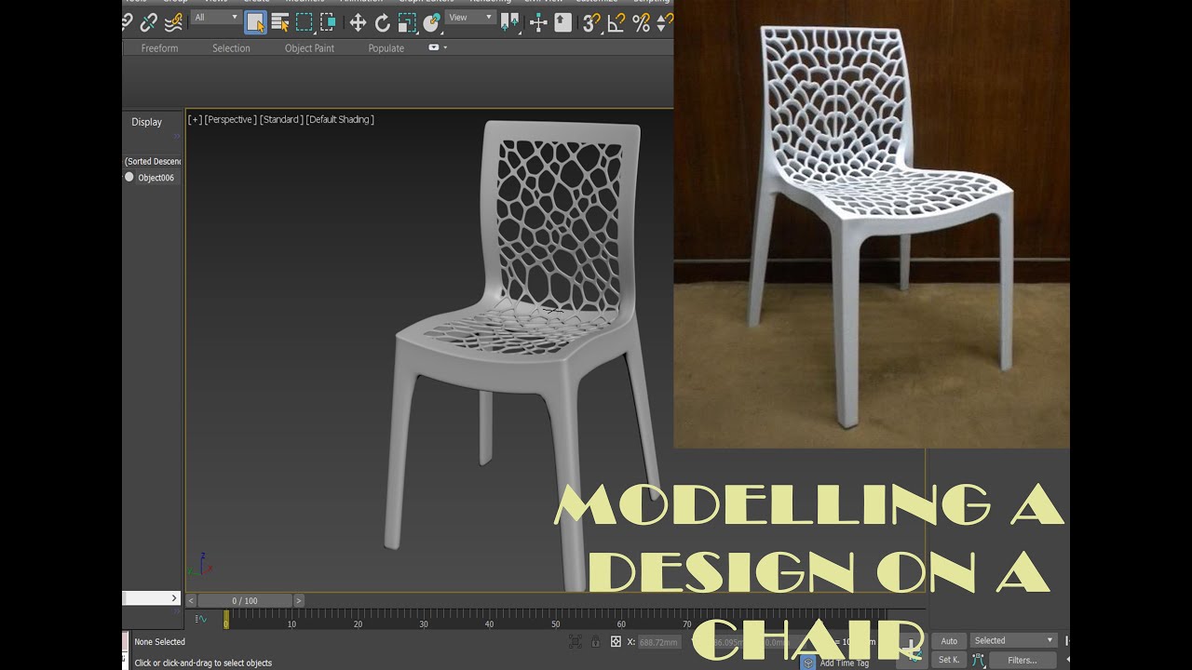Click the Sorted Descending column header
The image size is (1192, 670).
(153, 162)
